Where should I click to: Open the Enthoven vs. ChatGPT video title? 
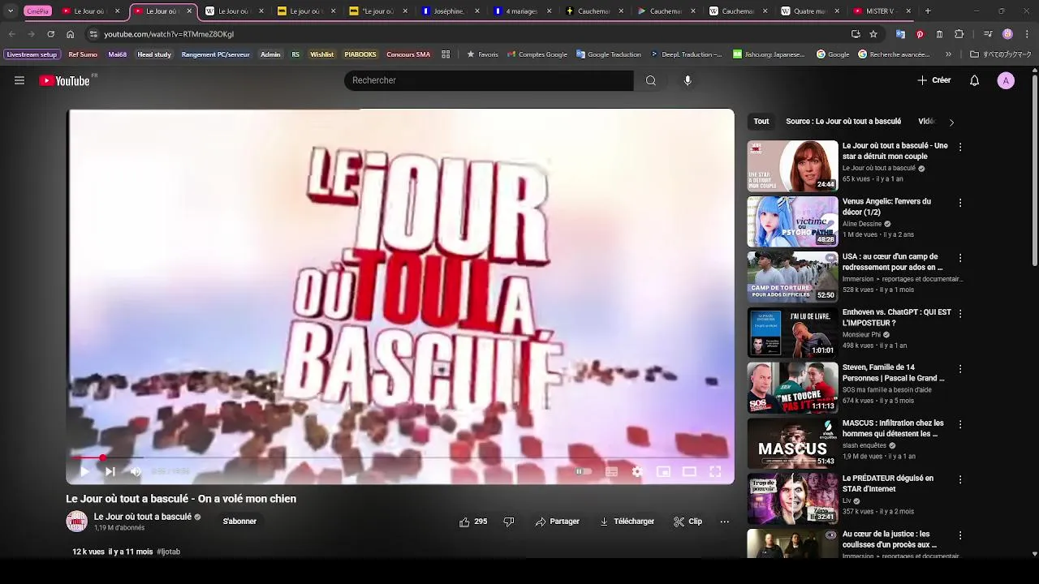[x=896, y=317]
